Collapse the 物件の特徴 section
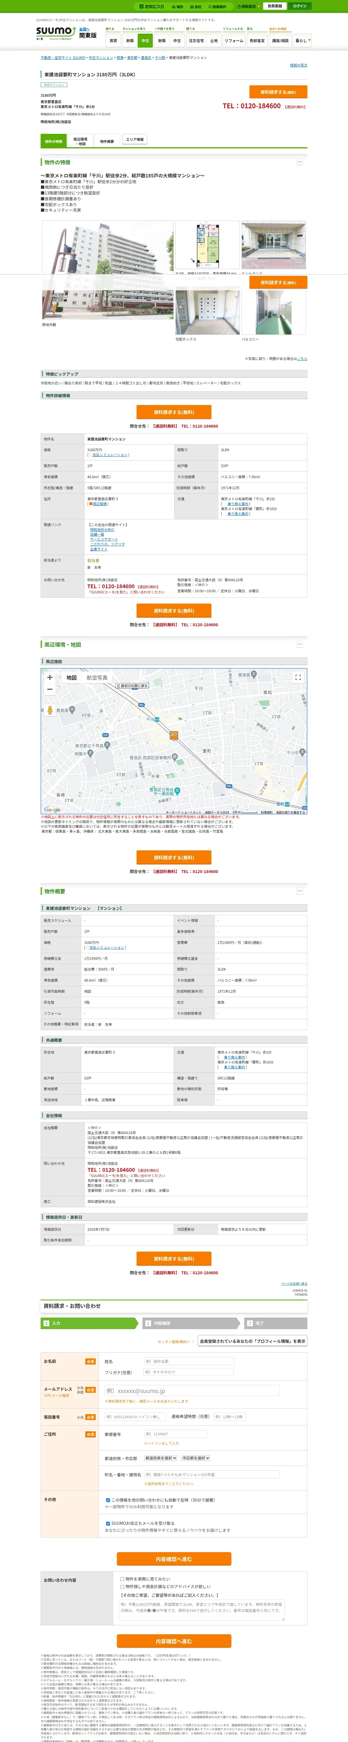The height and width of the screenshot is (1742, 348). click(299, 162)
